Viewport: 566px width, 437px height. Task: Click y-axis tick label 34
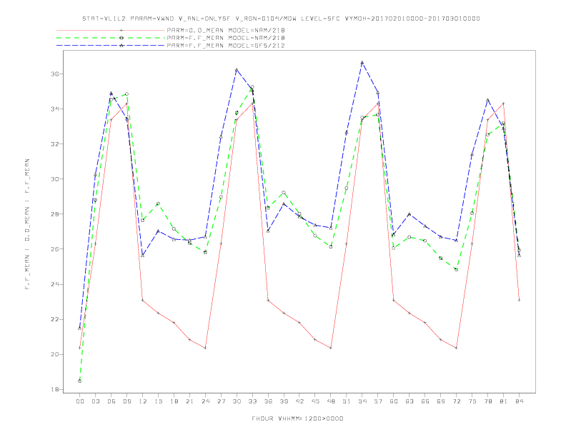(55, 109)
